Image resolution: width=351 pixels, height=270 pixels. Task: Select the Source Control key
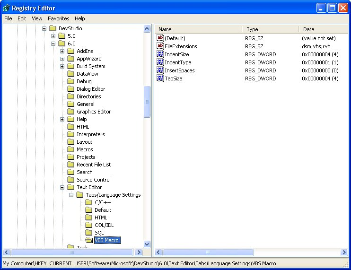point(94,180)
